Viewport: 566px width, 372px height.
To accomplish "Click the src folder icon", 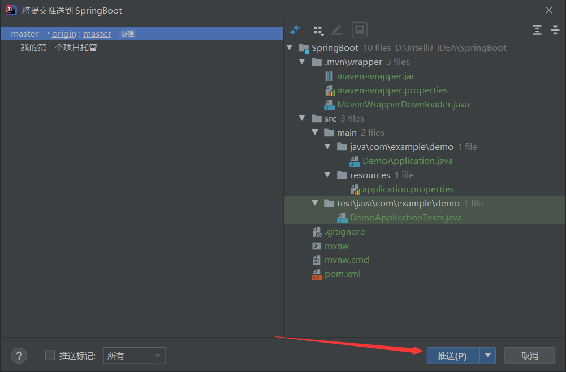I will pos(317,118).
